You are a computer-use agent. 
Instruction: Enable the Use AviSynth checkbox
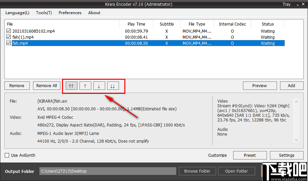(7, 155)
